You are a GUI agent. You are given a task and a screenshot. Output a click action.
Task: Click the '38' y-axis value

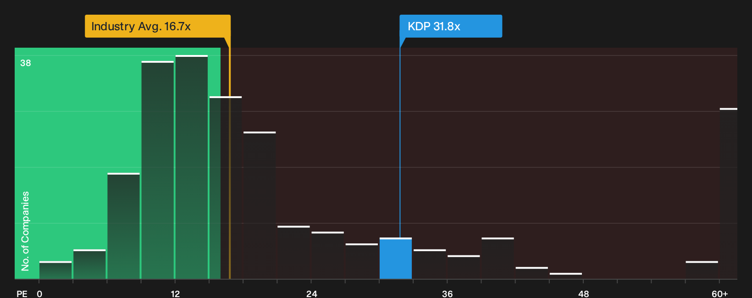(26, 63)
